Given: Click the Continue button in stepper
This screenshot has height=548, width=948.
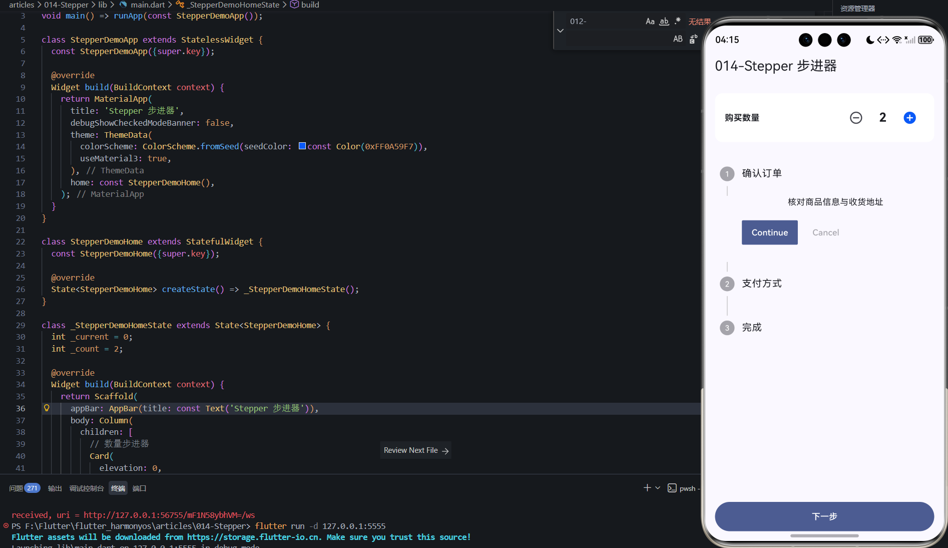Looking at the screenshot, I should tap(769, 232).
